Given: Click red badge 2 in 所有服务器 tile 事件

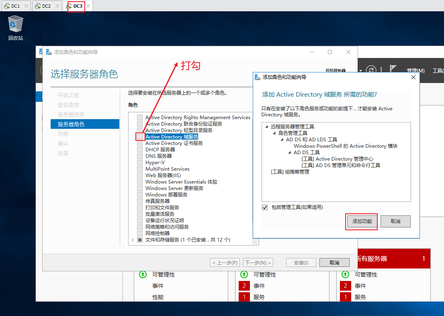Looking at the screenshot, I should (346, 286).
